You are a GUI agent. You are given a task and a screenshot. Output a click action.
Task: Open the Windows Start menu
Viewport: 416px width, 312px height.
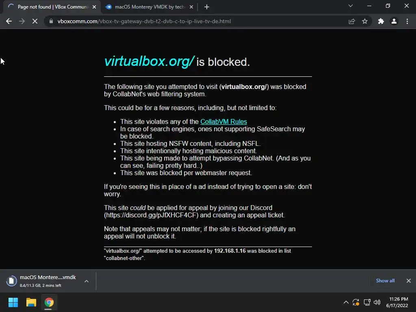coord(13,302)
